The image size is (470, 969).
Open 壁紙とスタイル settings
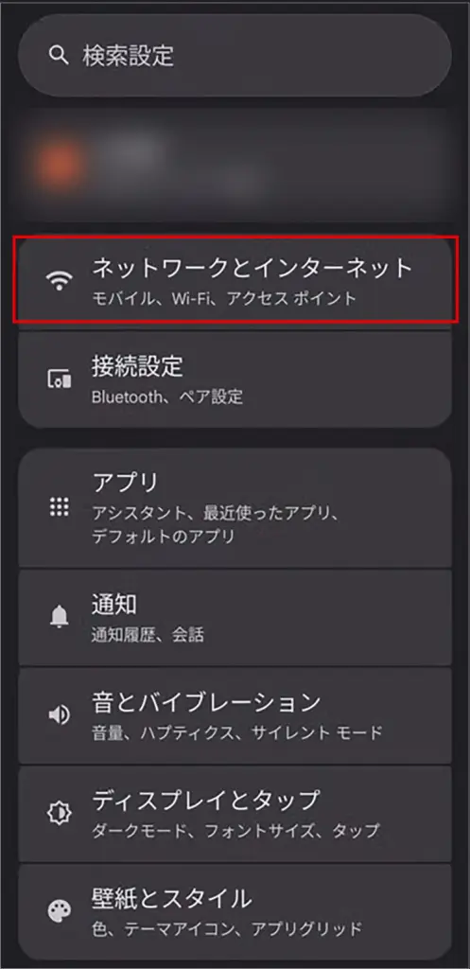click(x=235, y=911)
